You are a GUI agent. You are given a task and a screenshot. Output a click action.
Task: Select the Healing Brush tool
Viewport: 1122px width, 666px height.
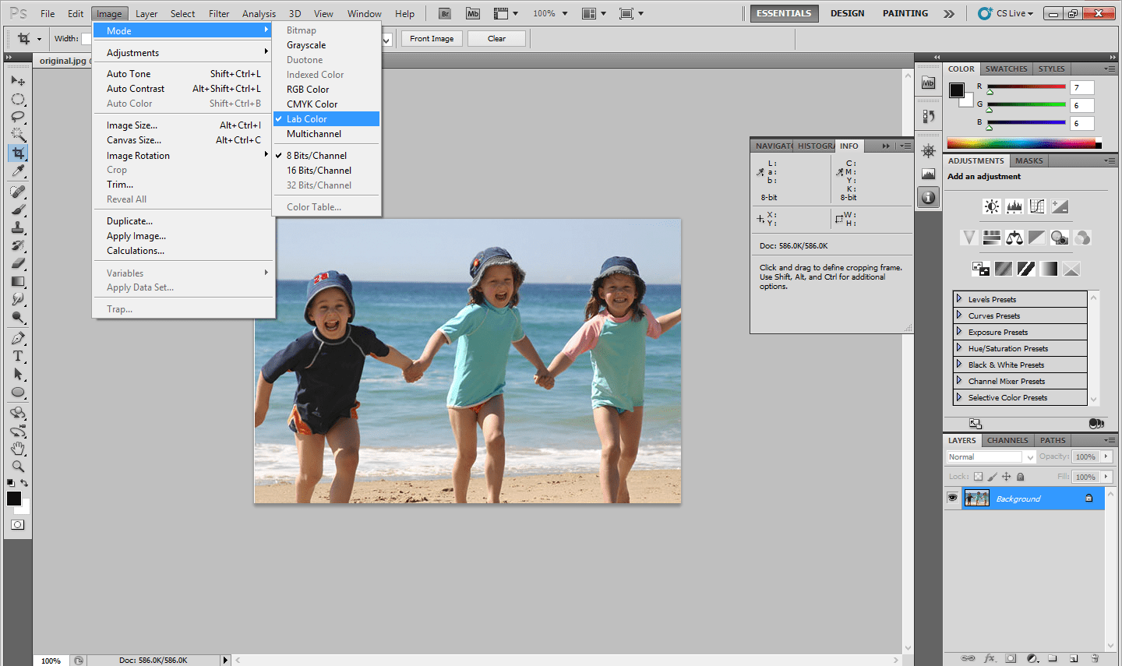point(17,192)
